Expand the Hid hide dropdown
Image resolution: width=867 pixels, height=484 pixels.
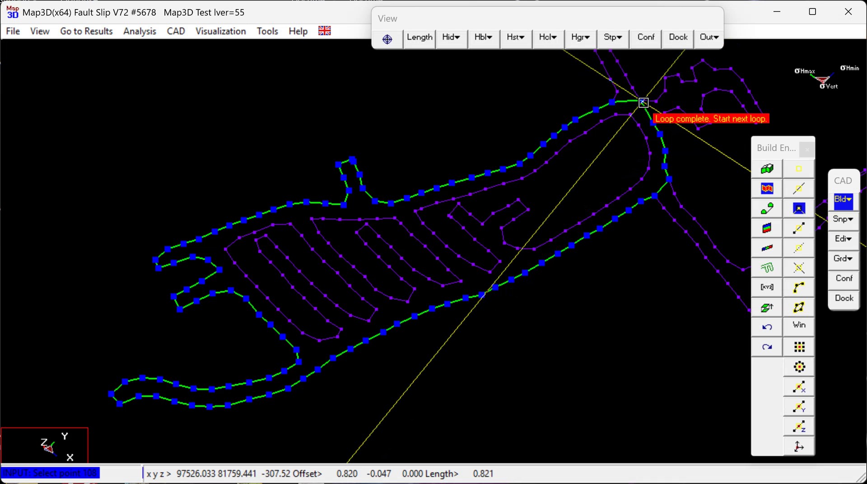coord(451,37)
